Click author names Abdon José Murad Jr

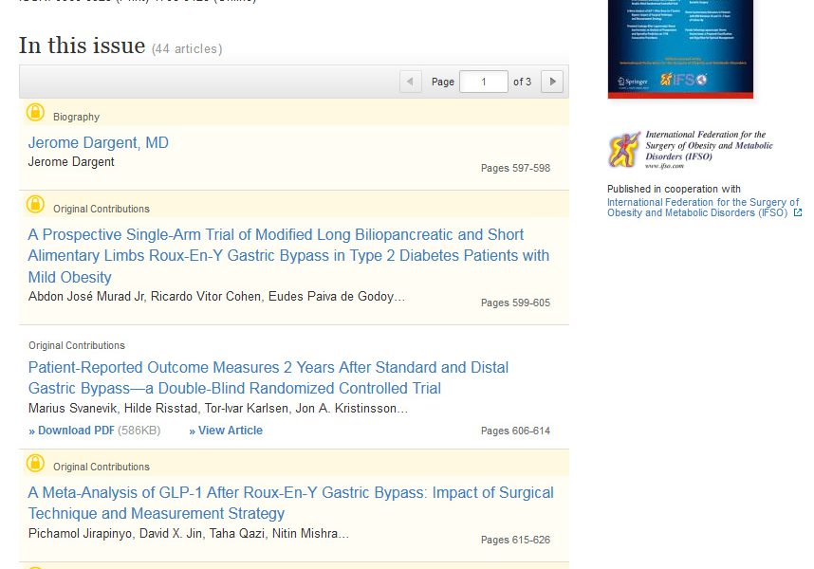pos(216,297)
